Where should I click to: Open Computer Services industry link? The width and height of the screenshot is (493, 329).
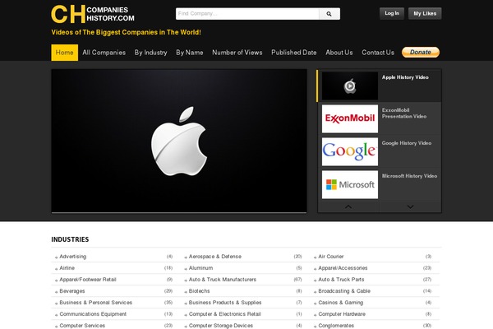pos(82,326)
